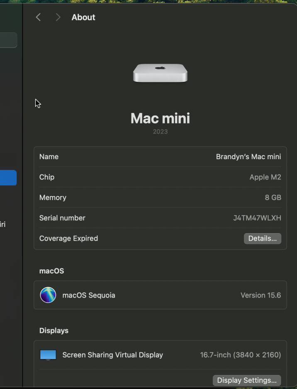Viewport: 297px width, 389px height.
Task: Open Coverage Details button
Action: (262, 239)
